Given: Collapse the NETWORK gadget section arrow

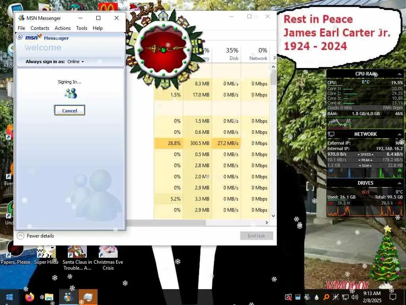Looking at the screenshot, I should 399,134.
